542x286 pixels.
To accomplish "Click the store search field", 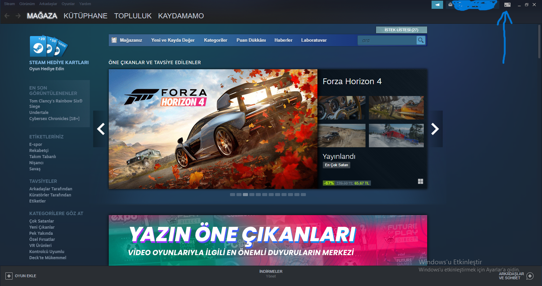I will [387, 40].
